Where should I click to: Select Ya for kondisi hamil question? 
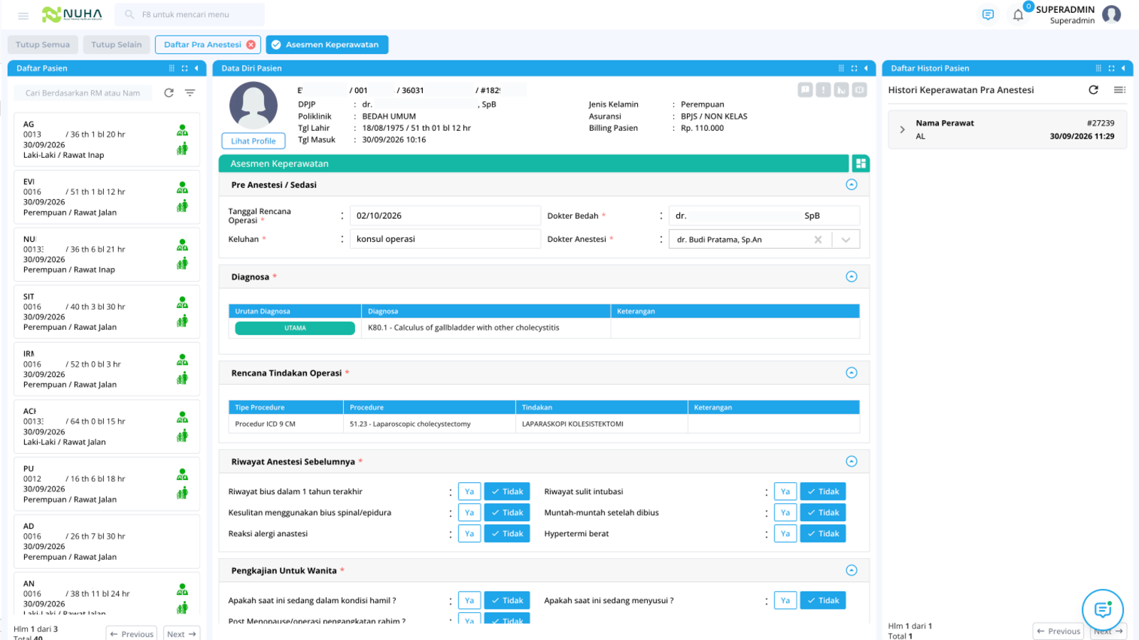(x=469, y=600)
